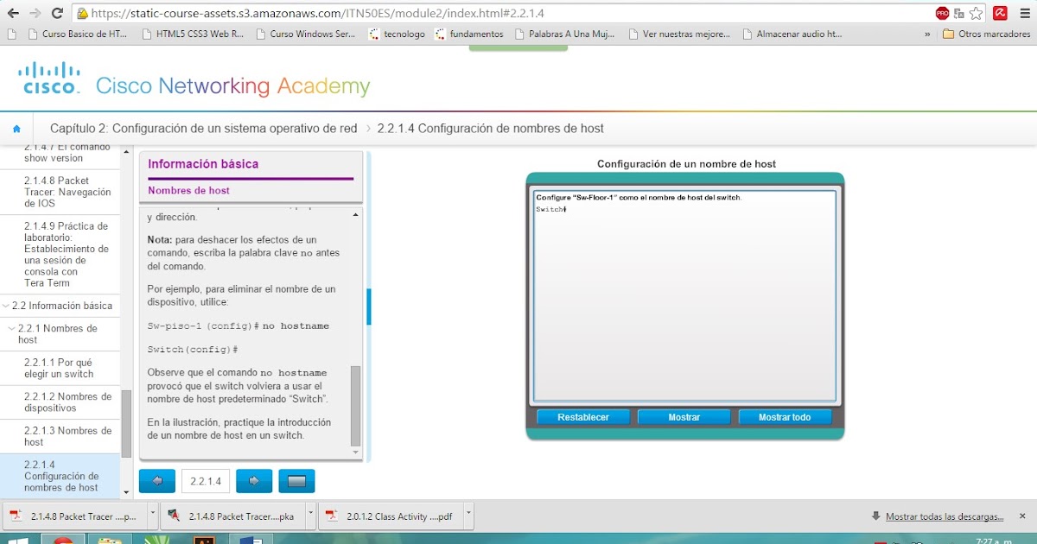Collapse the 2.2 Información básica section

tap(7, 306)
